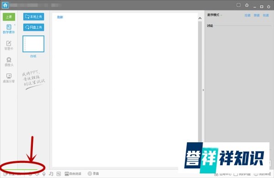Open the 答题卡 answer card tool
Screen dimensions: 274x178
9,45
